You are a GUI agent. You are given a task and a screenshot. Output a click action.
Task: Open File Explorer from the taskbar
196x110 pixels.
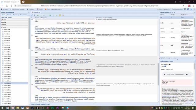tap(17, 108)
